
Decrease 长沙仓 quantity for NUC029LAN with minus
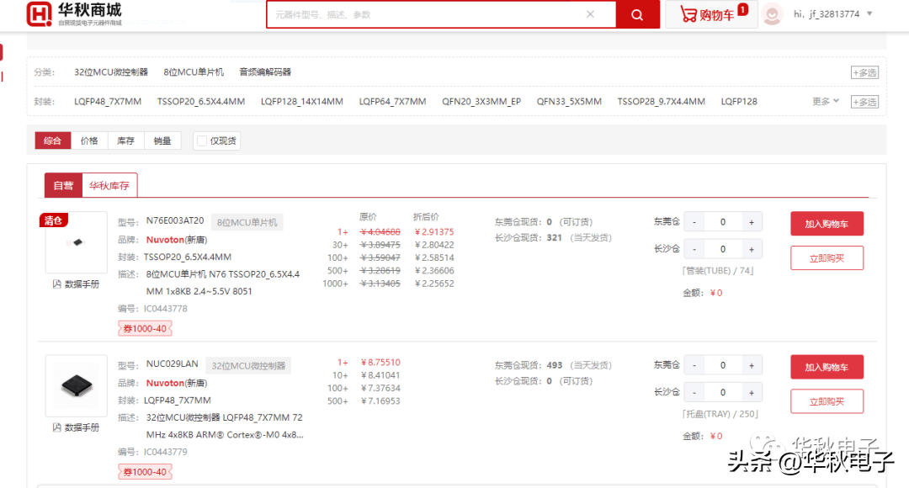[x=694, y=392]
